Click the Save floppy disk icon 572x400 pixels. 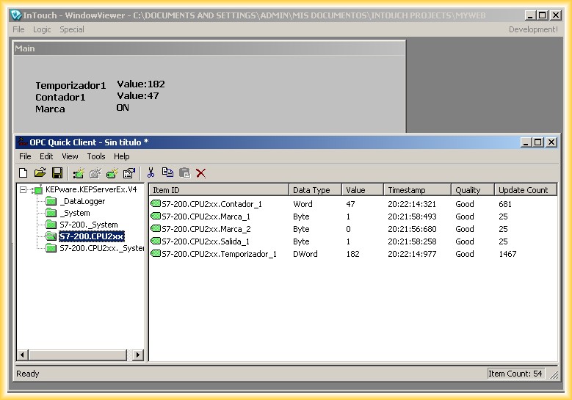57,173
